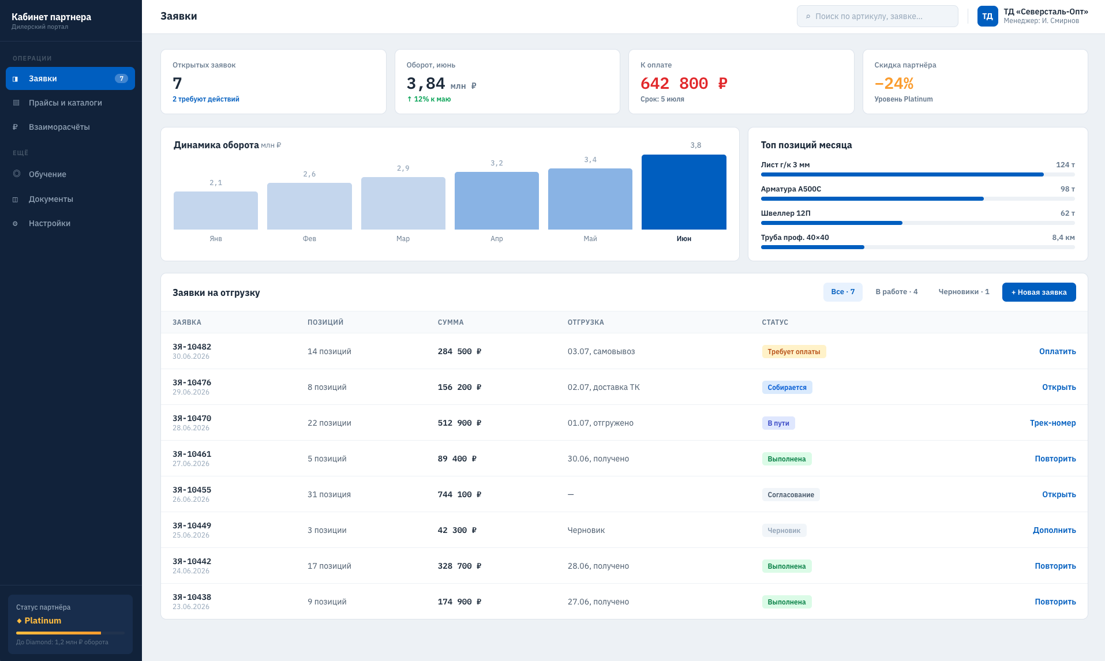
Task: Open Трек-номер for order ЗЯ-10470
Action: click(x=1052, y=423)
